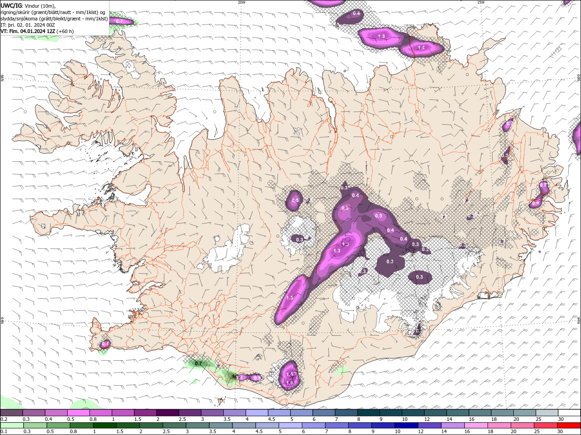581x435 pixels.
Task: Click the 'VT: Fim. 04.01.2024 12Z (+60 h)' line
Action: 37,31
